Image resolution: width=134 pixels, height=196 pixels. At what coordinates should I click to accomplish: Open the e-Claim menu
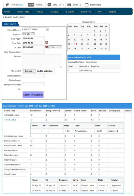71,12
